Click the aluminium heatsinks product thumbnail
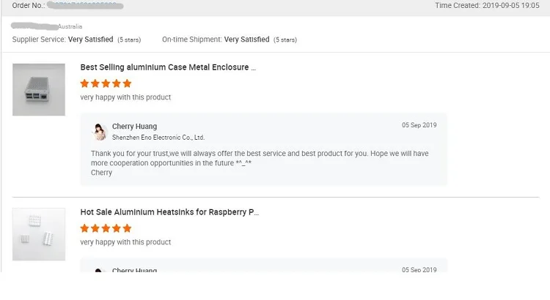Viewport: 550px width, 300px height. click(39, 233)
